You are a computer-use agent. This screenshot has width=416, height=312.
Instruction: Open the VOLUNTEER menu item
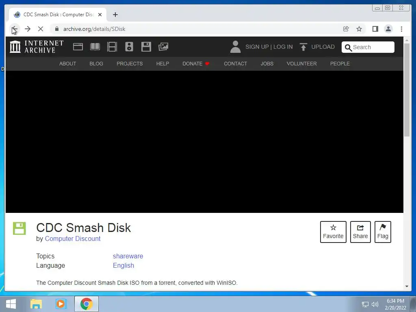point(302,64)
